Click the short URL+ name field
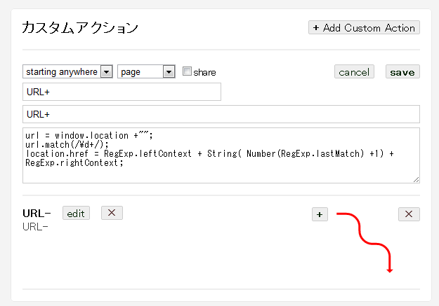The width and height of the screenshot is (439, 306). pyautogui.click(x=122, y=92)
